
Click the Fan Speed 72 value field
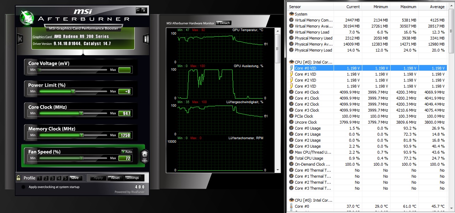pyautogui.click(x=125, y=158)
